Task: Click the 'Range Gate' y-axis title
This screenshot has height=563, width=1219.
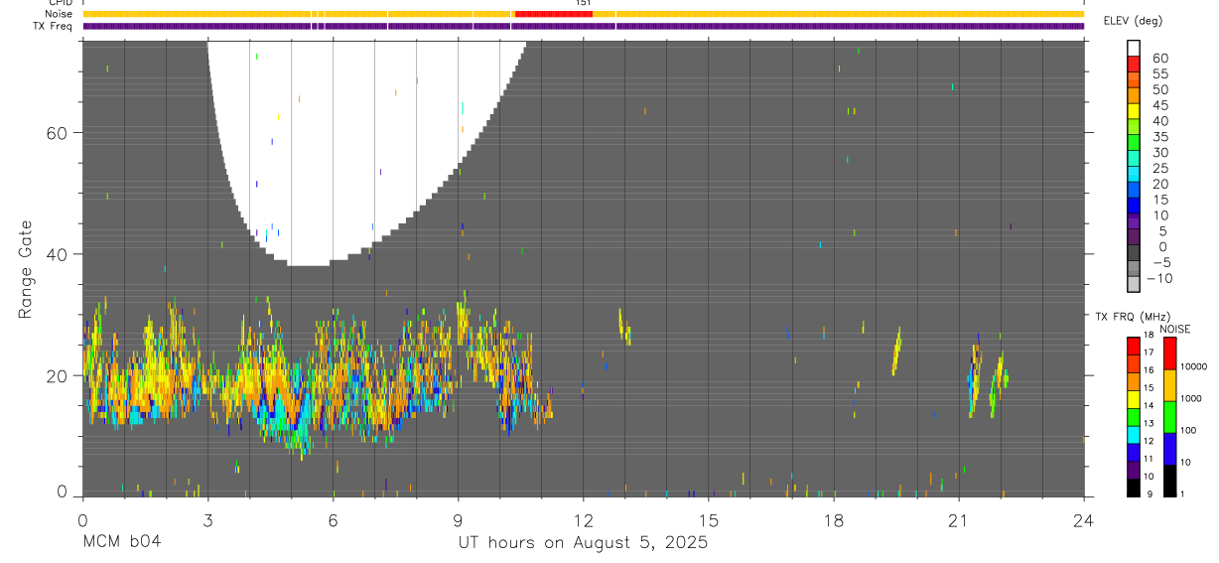Action: coord(27,269)
